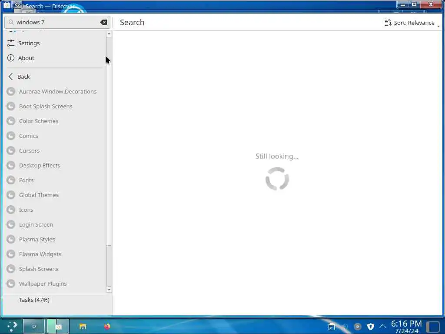The width and height of the screenshot is (445, 334).
Task: Click the sidebar scrollbar down arrow
Action: coord(109,290)
